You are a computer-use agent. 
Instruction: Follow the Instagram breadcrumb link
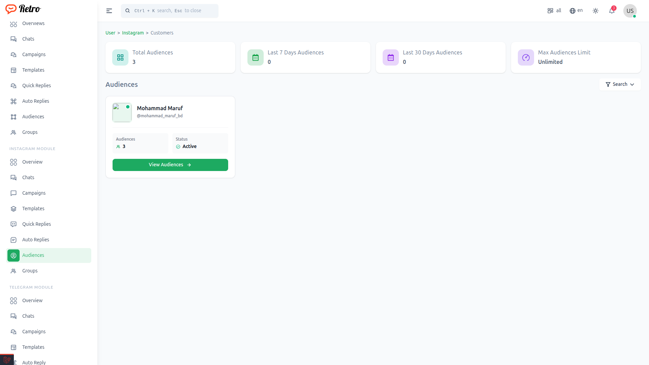coord(133,33)
